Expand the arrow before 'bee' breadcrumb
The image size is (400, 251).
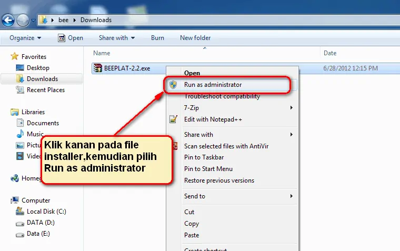[x=53, y=20]
